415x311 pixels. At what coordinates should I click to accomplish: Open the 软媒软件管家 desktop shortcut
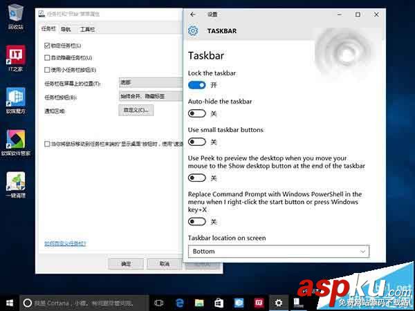click(16, 143)
